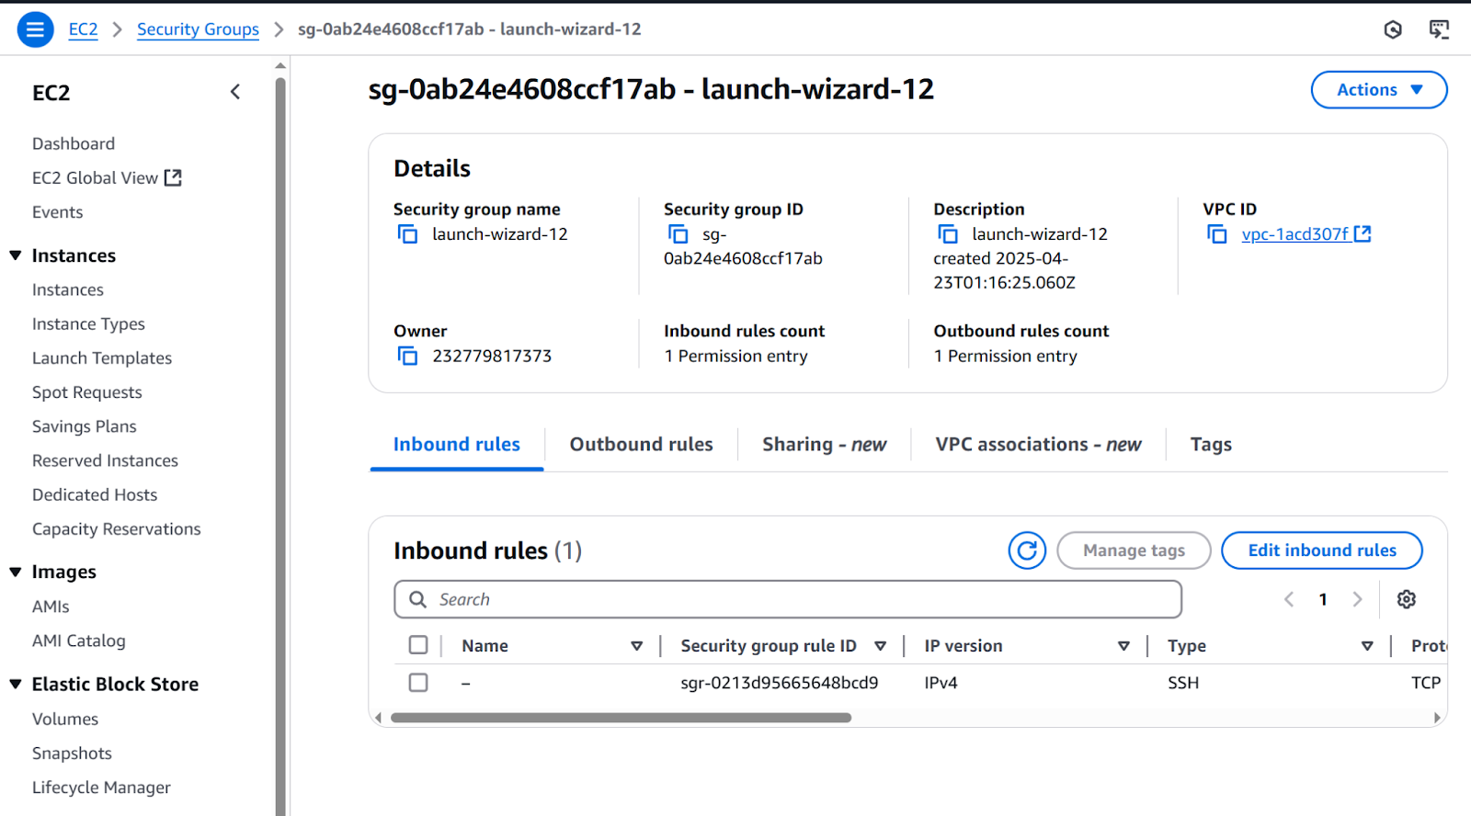Screen dimensions: 1471x816
Task: Open Dashboard in sidebar
Action: pos(74,143)
